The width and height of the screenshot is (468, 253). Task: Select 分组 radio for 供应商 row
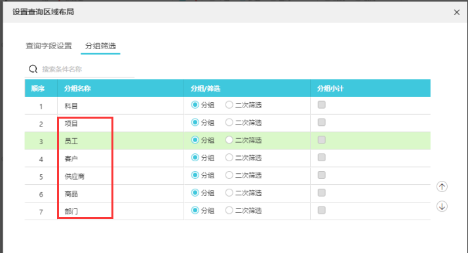pos(195,175)
